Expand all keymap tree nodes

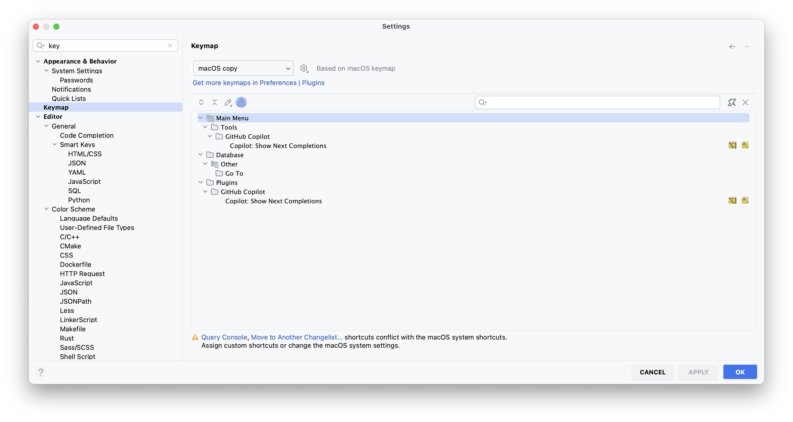[x=201, y=102]
